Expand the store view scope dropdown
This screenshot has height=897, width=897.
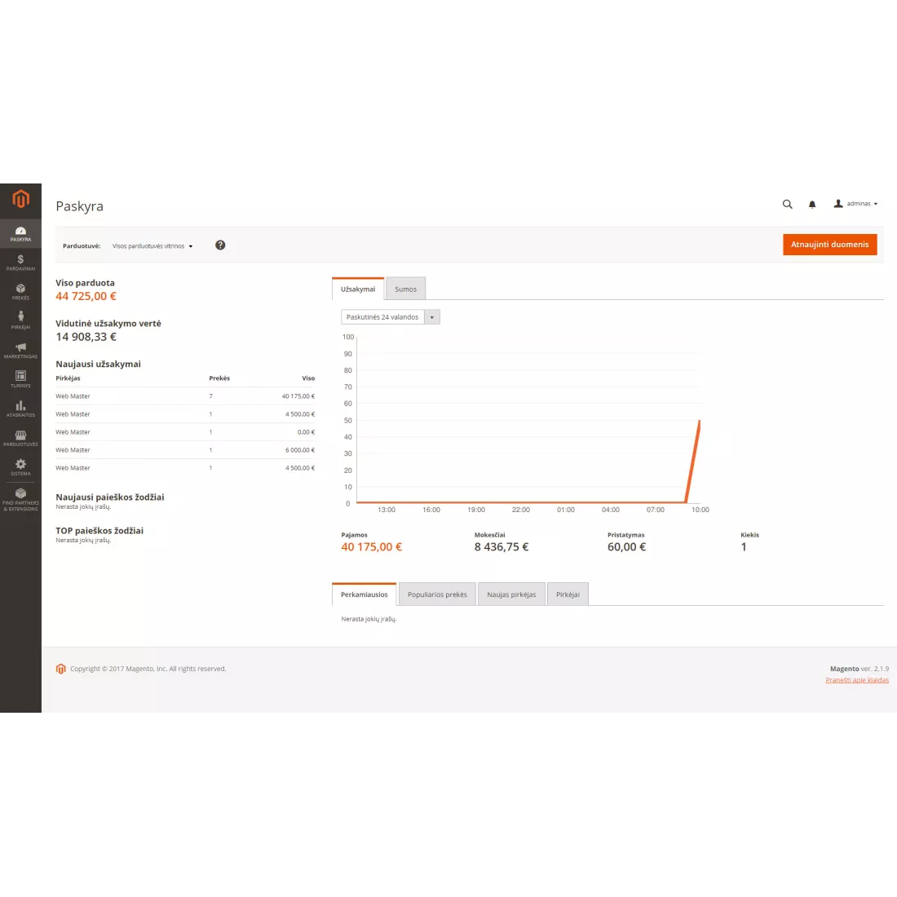(x=152, y=246)
